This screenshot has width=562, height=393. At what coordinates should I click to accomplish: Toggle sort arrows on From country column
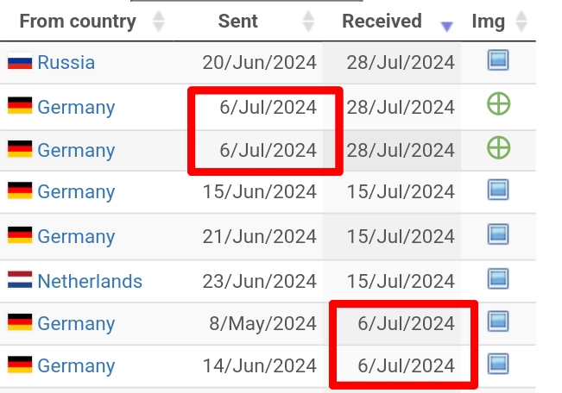click(159, 22)
